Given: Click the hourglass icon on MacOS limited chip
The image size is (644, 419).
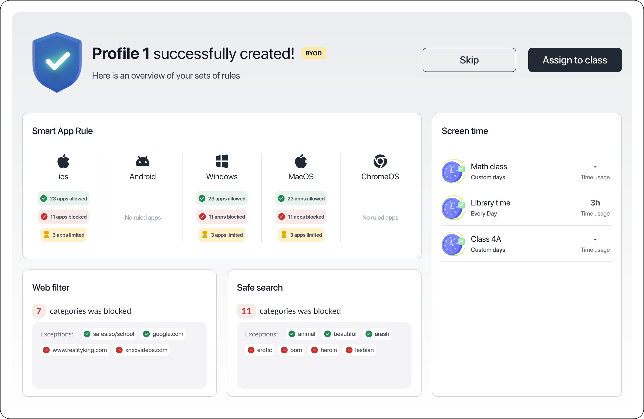Looking at the screenshot, I should [284, 235].
